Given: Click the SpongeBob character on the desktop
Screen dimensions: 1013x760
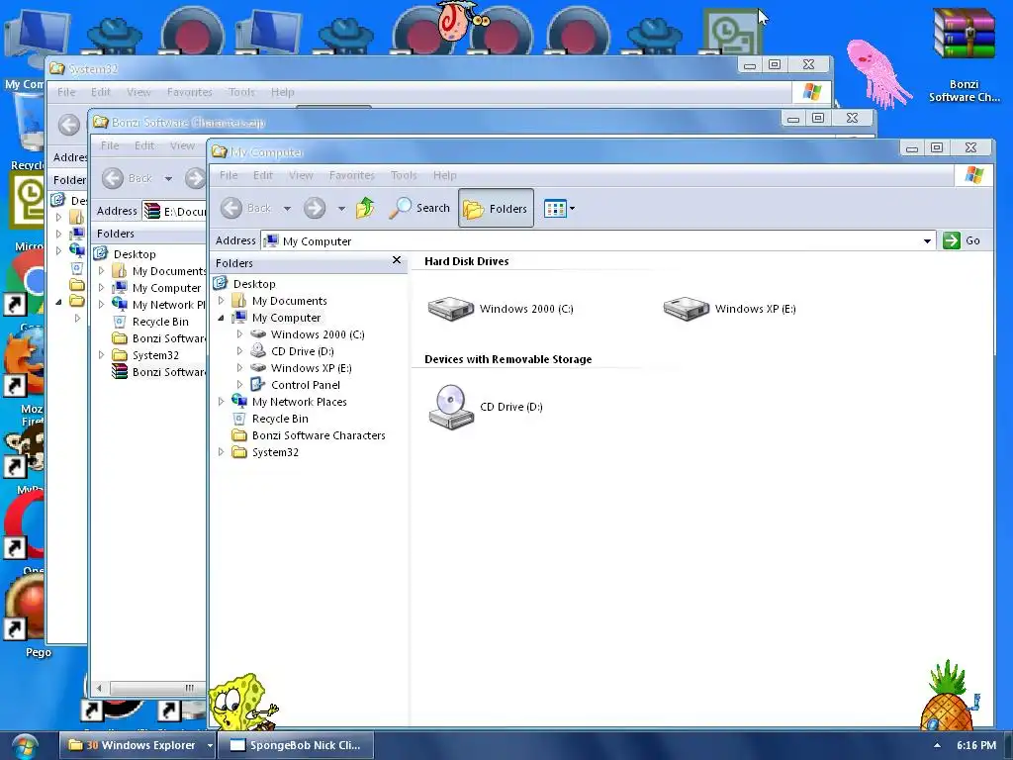Looking at the screenshot, I should pyautogui.click(x=243, y=703).
